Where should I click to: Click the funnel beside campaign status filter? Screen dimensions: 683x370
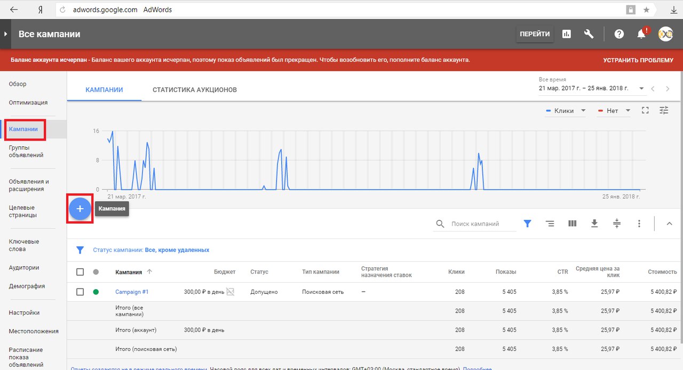(x=80, y=250)
